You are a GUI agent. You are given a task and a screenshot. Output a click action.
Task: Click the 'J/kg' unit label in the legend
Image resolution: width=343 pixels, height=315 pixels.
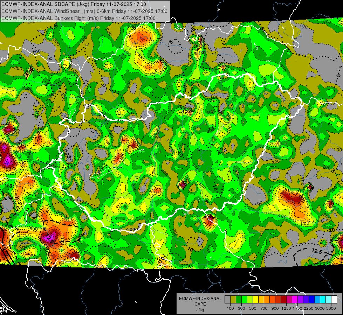(200, 310)
